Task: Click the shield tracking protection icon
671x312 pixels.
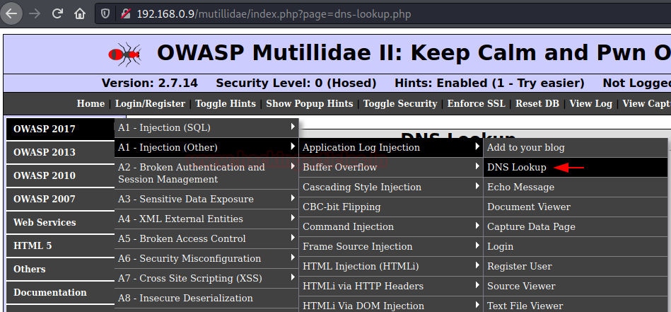Action: coord(105,13)
